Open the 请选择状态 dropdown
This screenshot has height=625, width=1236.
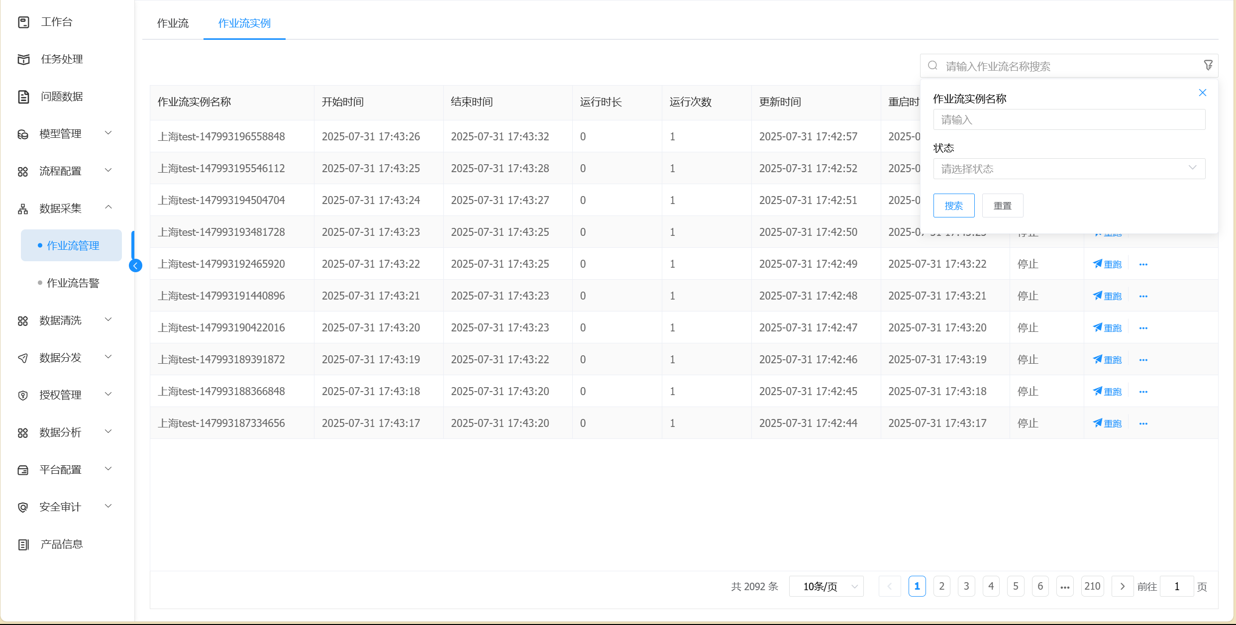click(1069, 169)
